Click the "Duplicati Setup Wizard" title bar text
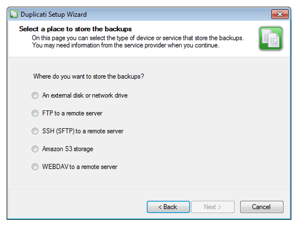Viewport: 303px width, 232px height. click(53, 14)
